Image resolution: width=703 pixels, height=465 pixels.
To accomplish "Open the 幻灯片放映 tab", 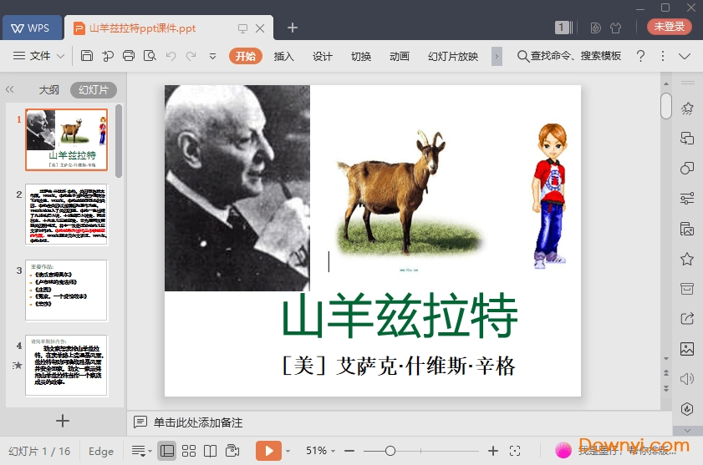I will coord(453,56).
